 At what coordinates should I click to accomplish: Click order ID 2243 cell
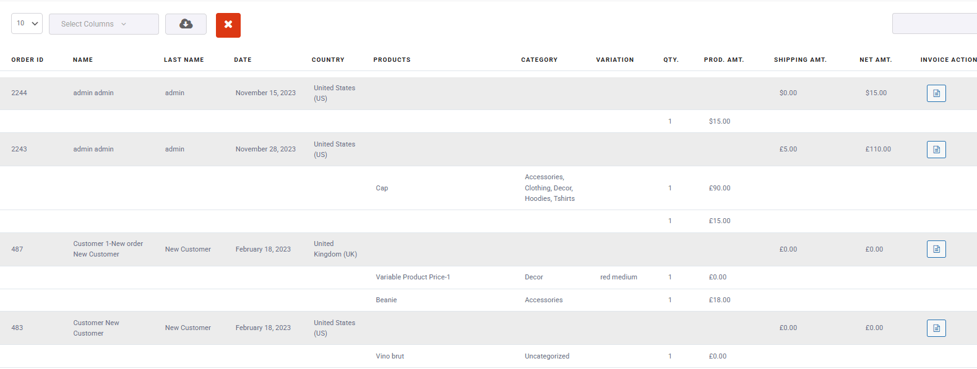[19, 149]
